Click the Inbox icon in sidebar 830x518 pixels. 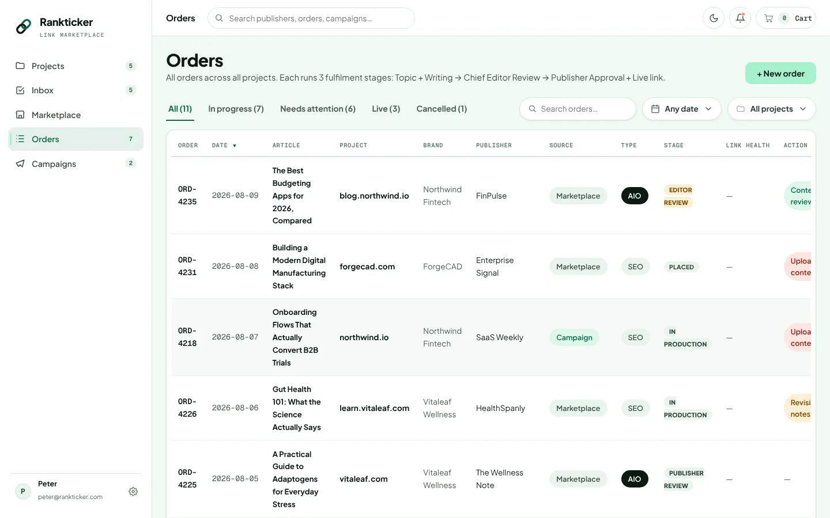(20, 90)
